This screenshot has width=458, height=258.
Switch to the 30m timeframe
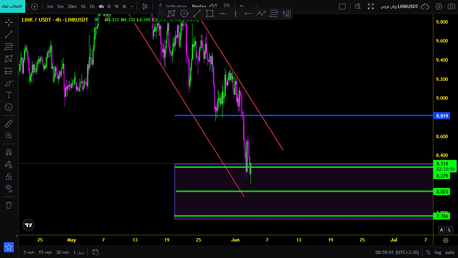[72, 7]
